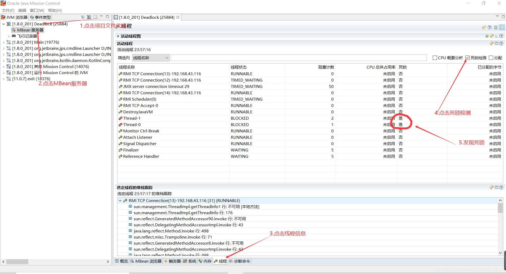Open the 线程名称 filter column dropdown
506x274 pixels.
point(151,58)
